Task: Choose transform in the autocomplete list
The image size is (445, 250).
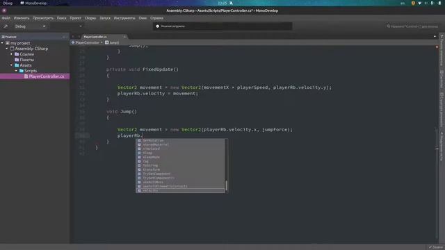Action: 180,169
